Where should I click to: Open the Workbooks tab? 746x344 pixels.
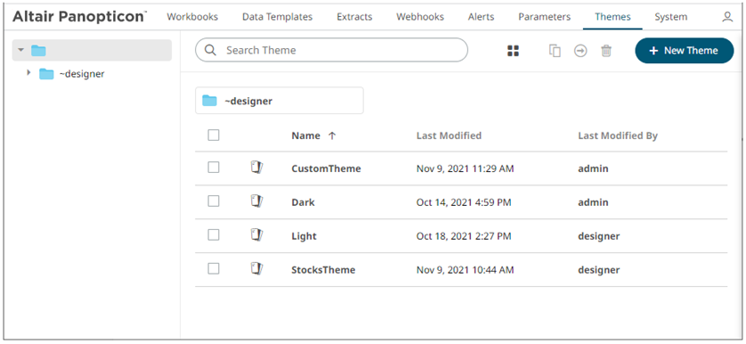(x=192, y=17)
